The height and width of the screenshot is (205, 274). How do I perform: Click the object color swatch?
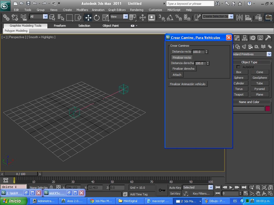point(268,109)
